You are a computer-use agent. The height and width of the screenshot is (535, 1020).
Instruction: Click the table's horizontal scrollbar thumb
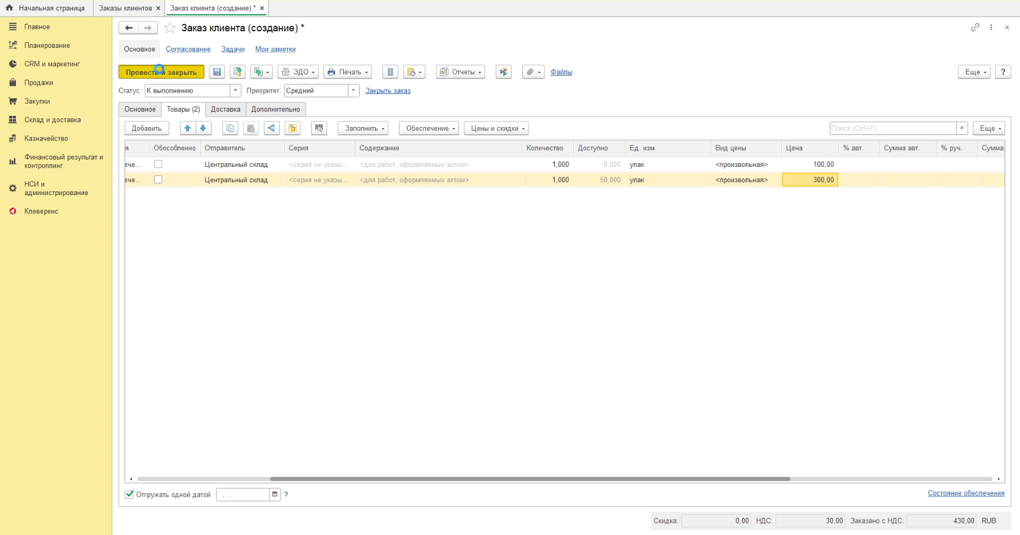coord(530,479)
